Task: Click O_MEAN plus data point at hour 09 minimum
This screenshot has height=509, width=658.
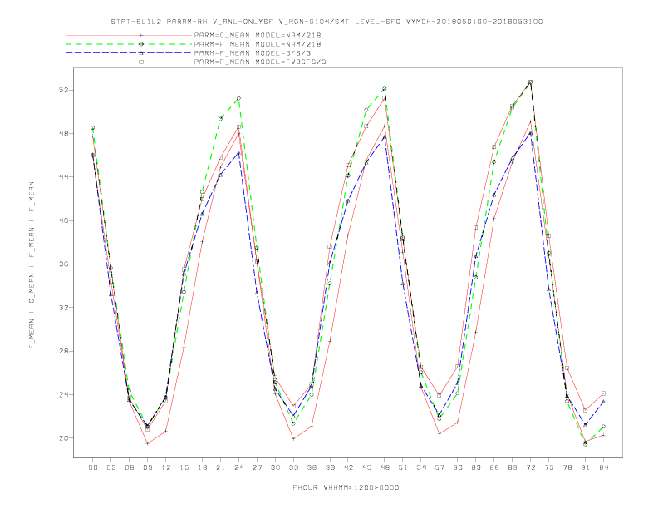Action: click(x=147, y=443)
